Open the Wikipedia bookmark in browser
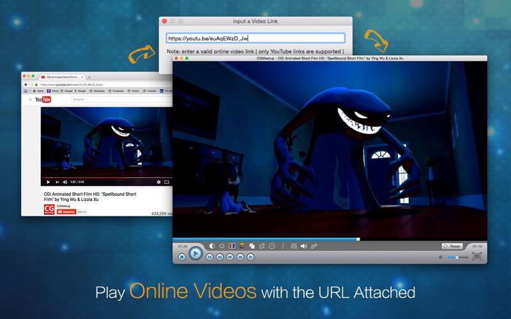 97,91
